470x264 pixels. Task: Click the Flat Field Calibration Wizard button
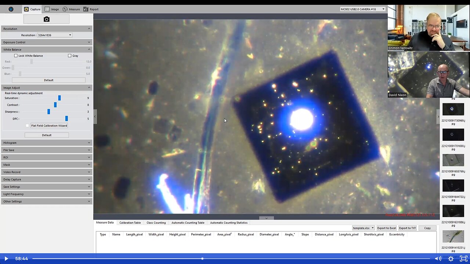(49, 126)
